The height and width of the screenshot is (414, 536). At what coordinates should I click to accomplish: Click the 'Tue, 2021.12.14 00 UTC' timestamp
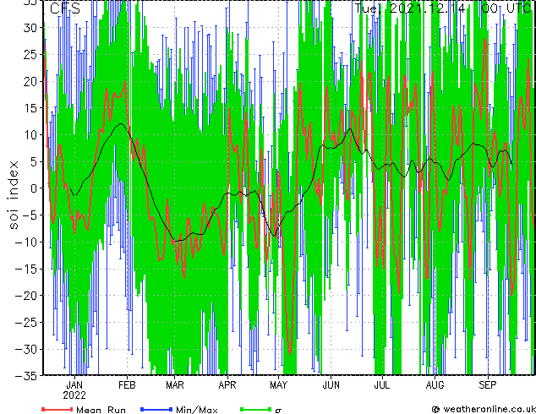pyautogui.click(x=443, y=8)
